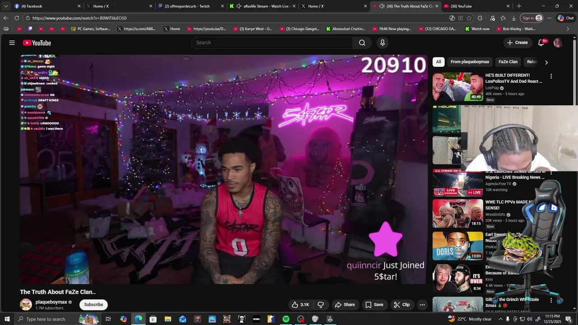Open a new browser tab
Screen dimensions: 578x325
pos(519,6)
